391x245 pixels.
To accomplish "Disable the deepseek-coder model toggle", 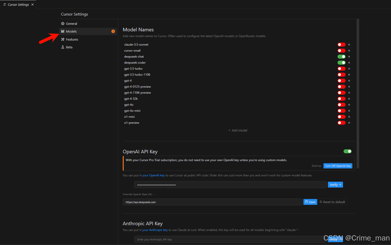I will (x=341, y=63).
